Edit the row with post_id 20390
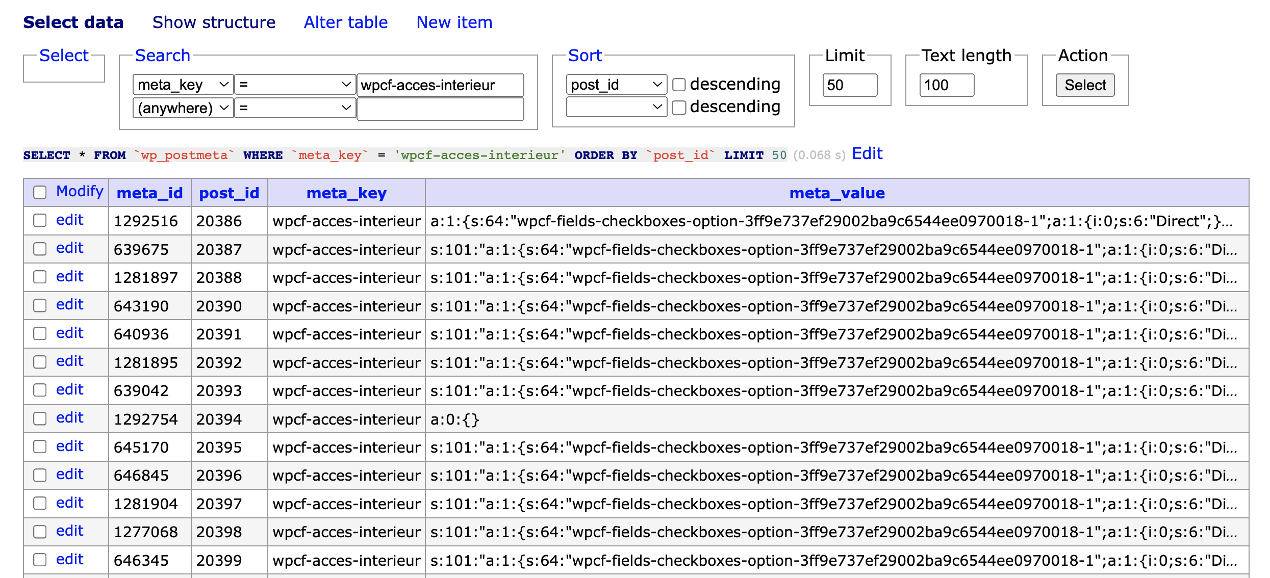Screen dimensions: 1270x578 (69, 304)
